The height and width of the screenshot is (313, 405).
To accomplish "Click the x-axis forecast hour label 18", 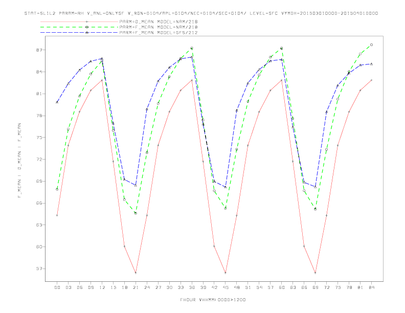I will [x=124, y=287].
